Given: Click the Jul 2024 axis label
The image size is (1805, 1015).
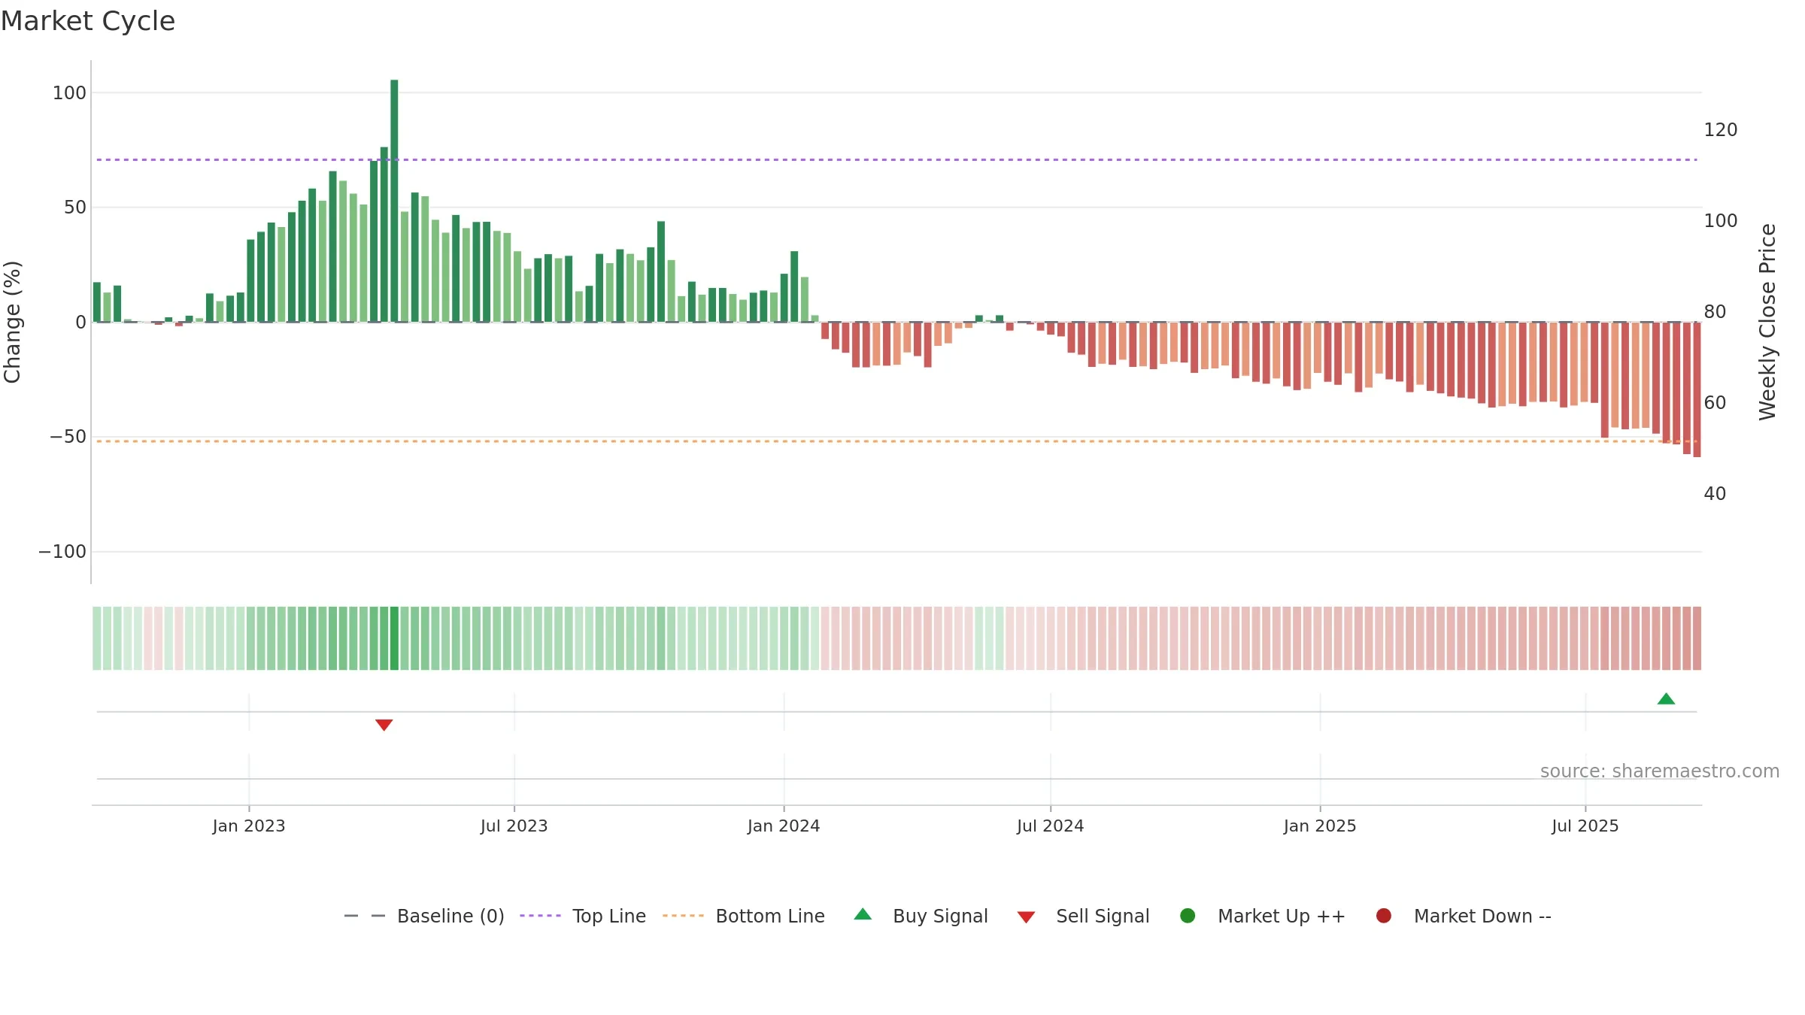Looking at the screenshot, I should point(1051,826).
